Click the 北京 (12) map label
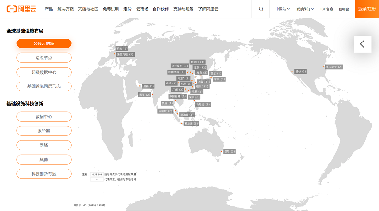This screenshot has width=379, height=211. point(200,68)
